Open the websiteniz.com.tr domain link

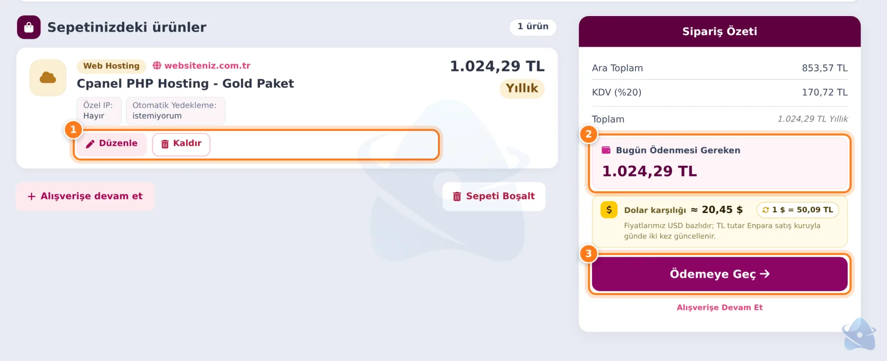coord(207,65)
